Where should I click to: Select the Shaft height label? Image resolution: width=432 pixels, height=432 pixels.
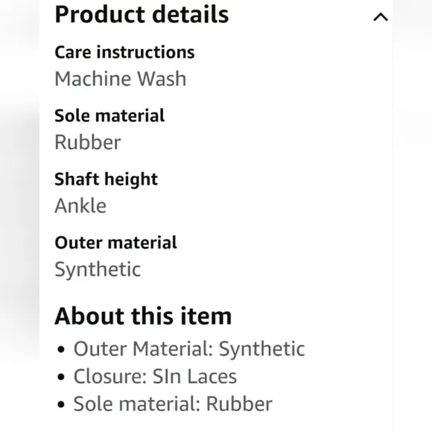[x=106, y=180]
